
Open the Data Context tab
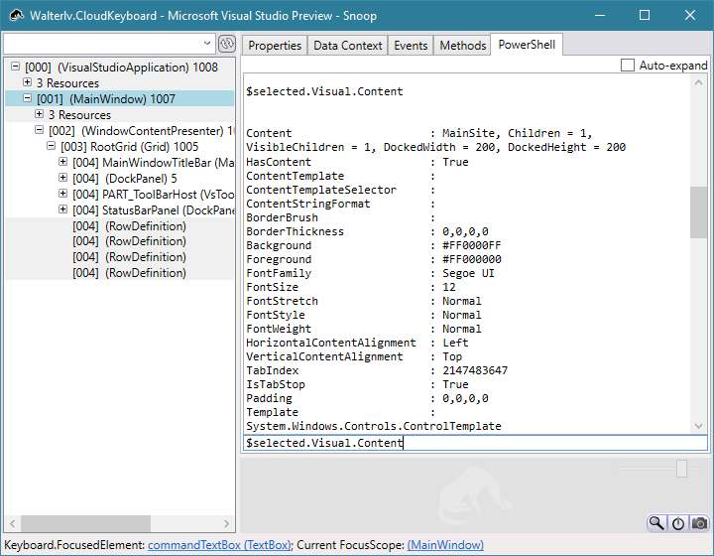(x=347, y=46)
